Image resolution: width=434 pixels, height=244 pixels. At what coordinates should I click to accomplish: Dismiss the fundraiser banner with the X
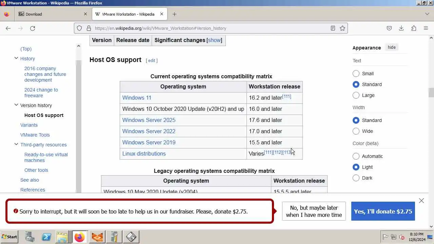[x=421, y=201]
